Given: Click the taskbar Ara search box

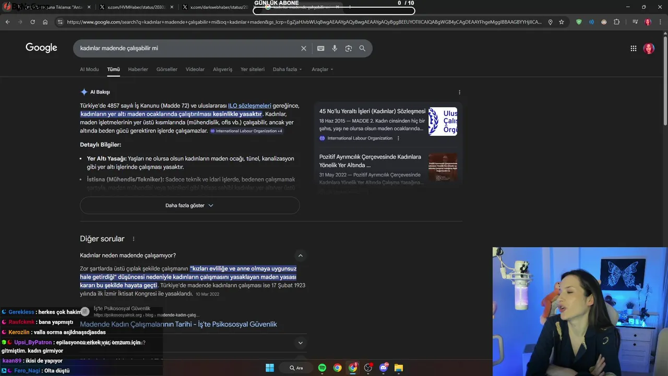Looking at the screenshot, I should tap(296, 368).
